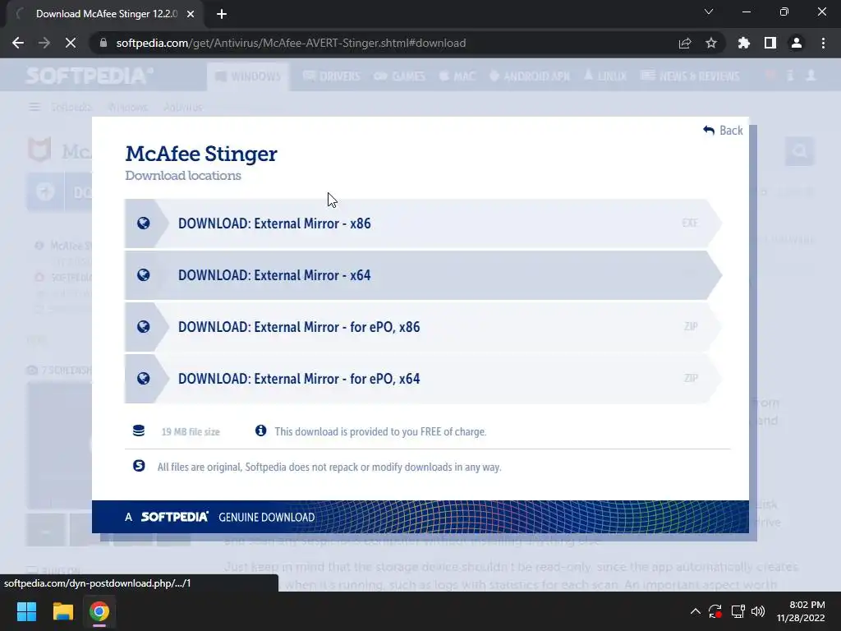This screenshot has height=631, width=841.
Task: Open a new browser tab
Action: [x=222, y=14]
